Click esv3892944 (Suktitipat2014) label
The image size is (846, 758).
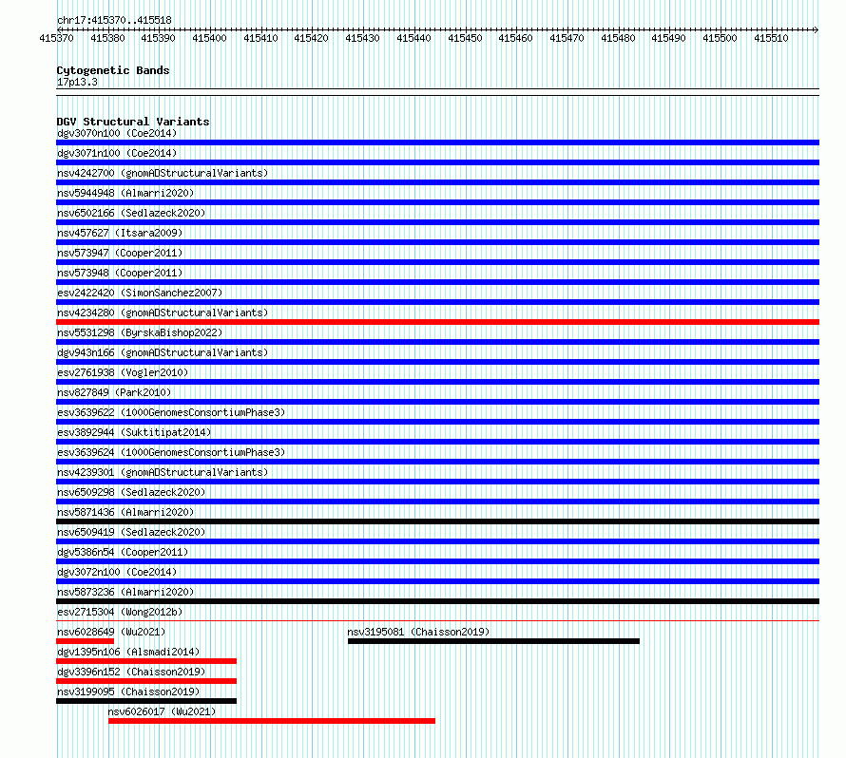coord(134,432)
